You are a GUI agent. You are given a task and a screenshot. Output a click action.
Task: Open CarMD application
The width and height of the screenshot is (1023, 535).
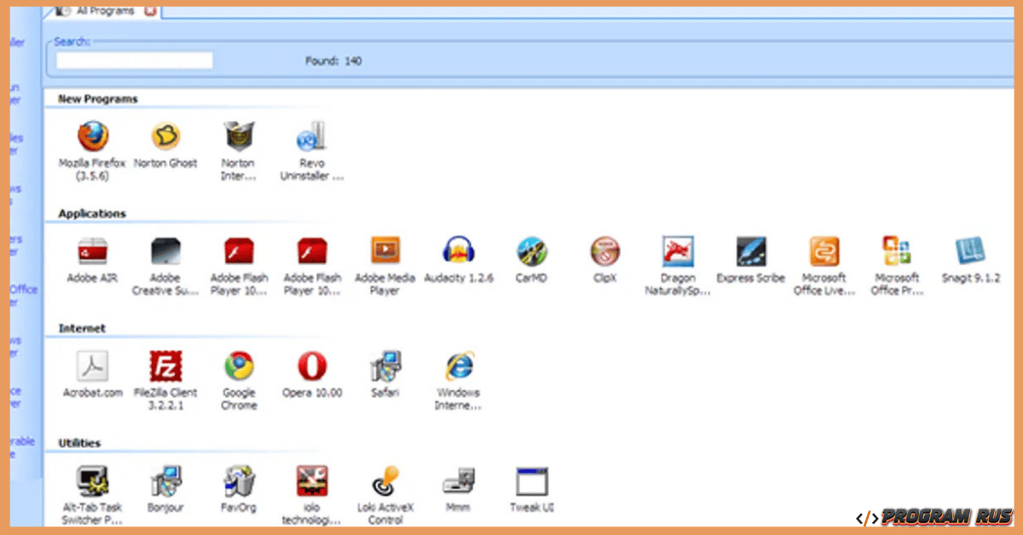pos(531,251)
